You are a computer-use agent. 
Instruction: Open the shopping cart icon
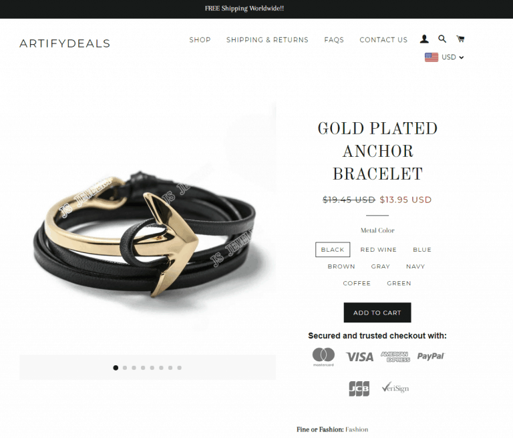click(x=460, y=39)
